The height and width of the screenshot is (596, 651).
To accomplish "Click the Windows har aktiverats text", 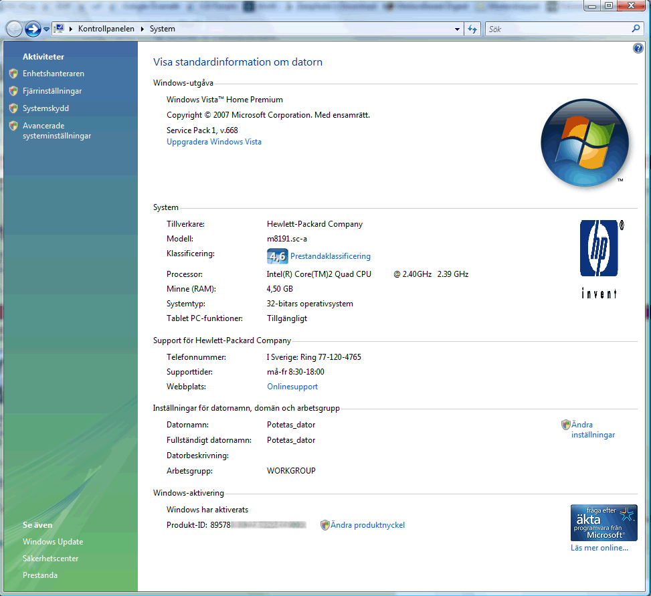I will 207,510.
